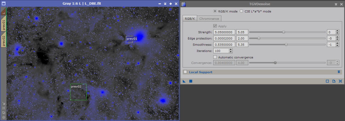Click the TGVDenoise panel title icon
345x121 pixels.
(x=184, y=4)
